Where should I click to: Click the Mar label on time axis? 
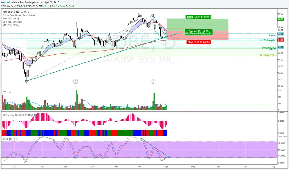(x=140, y=167)
